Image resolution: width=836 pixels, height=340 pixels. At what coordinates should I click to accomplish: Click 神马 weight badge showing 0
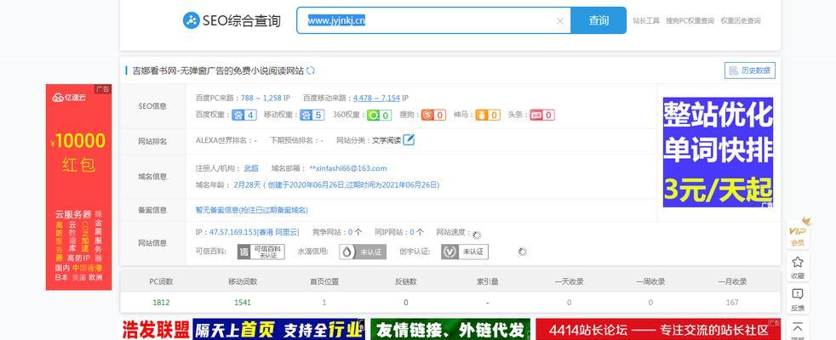pyautogui.click(x=488, y=115)
